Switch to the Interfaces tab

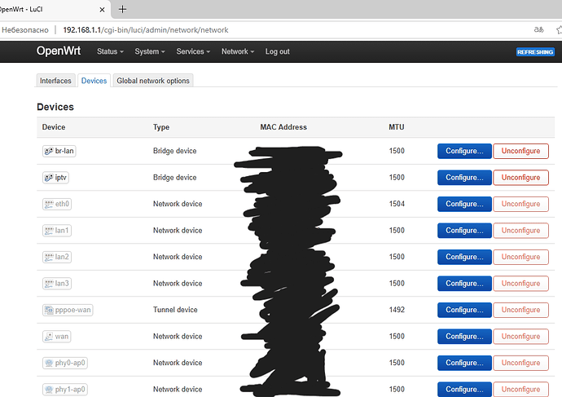pyautogui.click(x=55, y=81)
